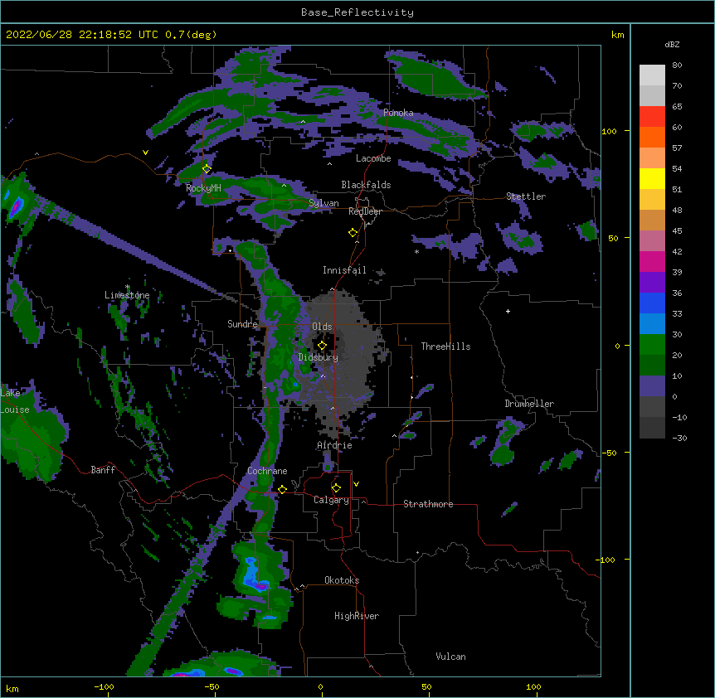Click the Base_Reflectivity title text
715x698 pixels.
tap(357, 12)
